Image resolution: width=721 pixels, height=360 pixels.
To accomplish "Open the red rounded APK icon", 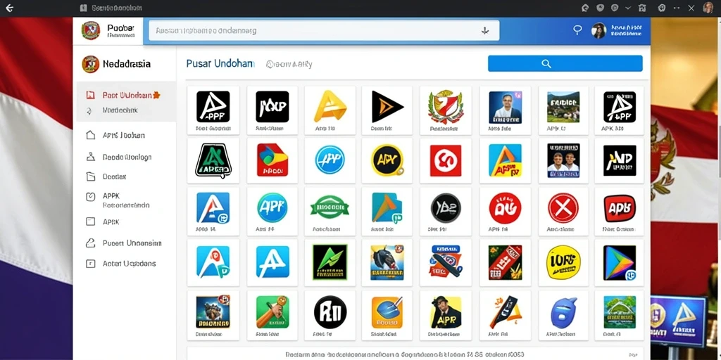I will pos(619,208).
